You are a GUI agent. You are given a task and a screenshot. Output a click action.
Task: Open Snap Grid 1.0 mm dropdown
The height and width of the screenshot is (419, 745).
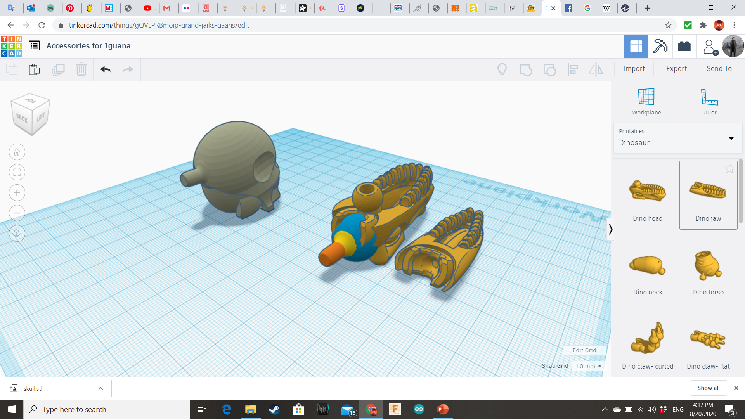588,366
